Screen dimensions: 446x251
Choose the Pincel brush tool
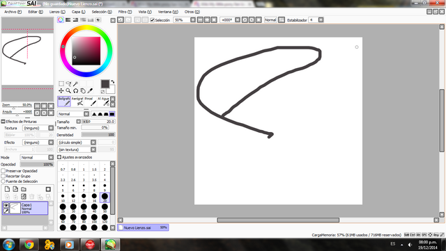pyautogui.click(x=90, y=102)
